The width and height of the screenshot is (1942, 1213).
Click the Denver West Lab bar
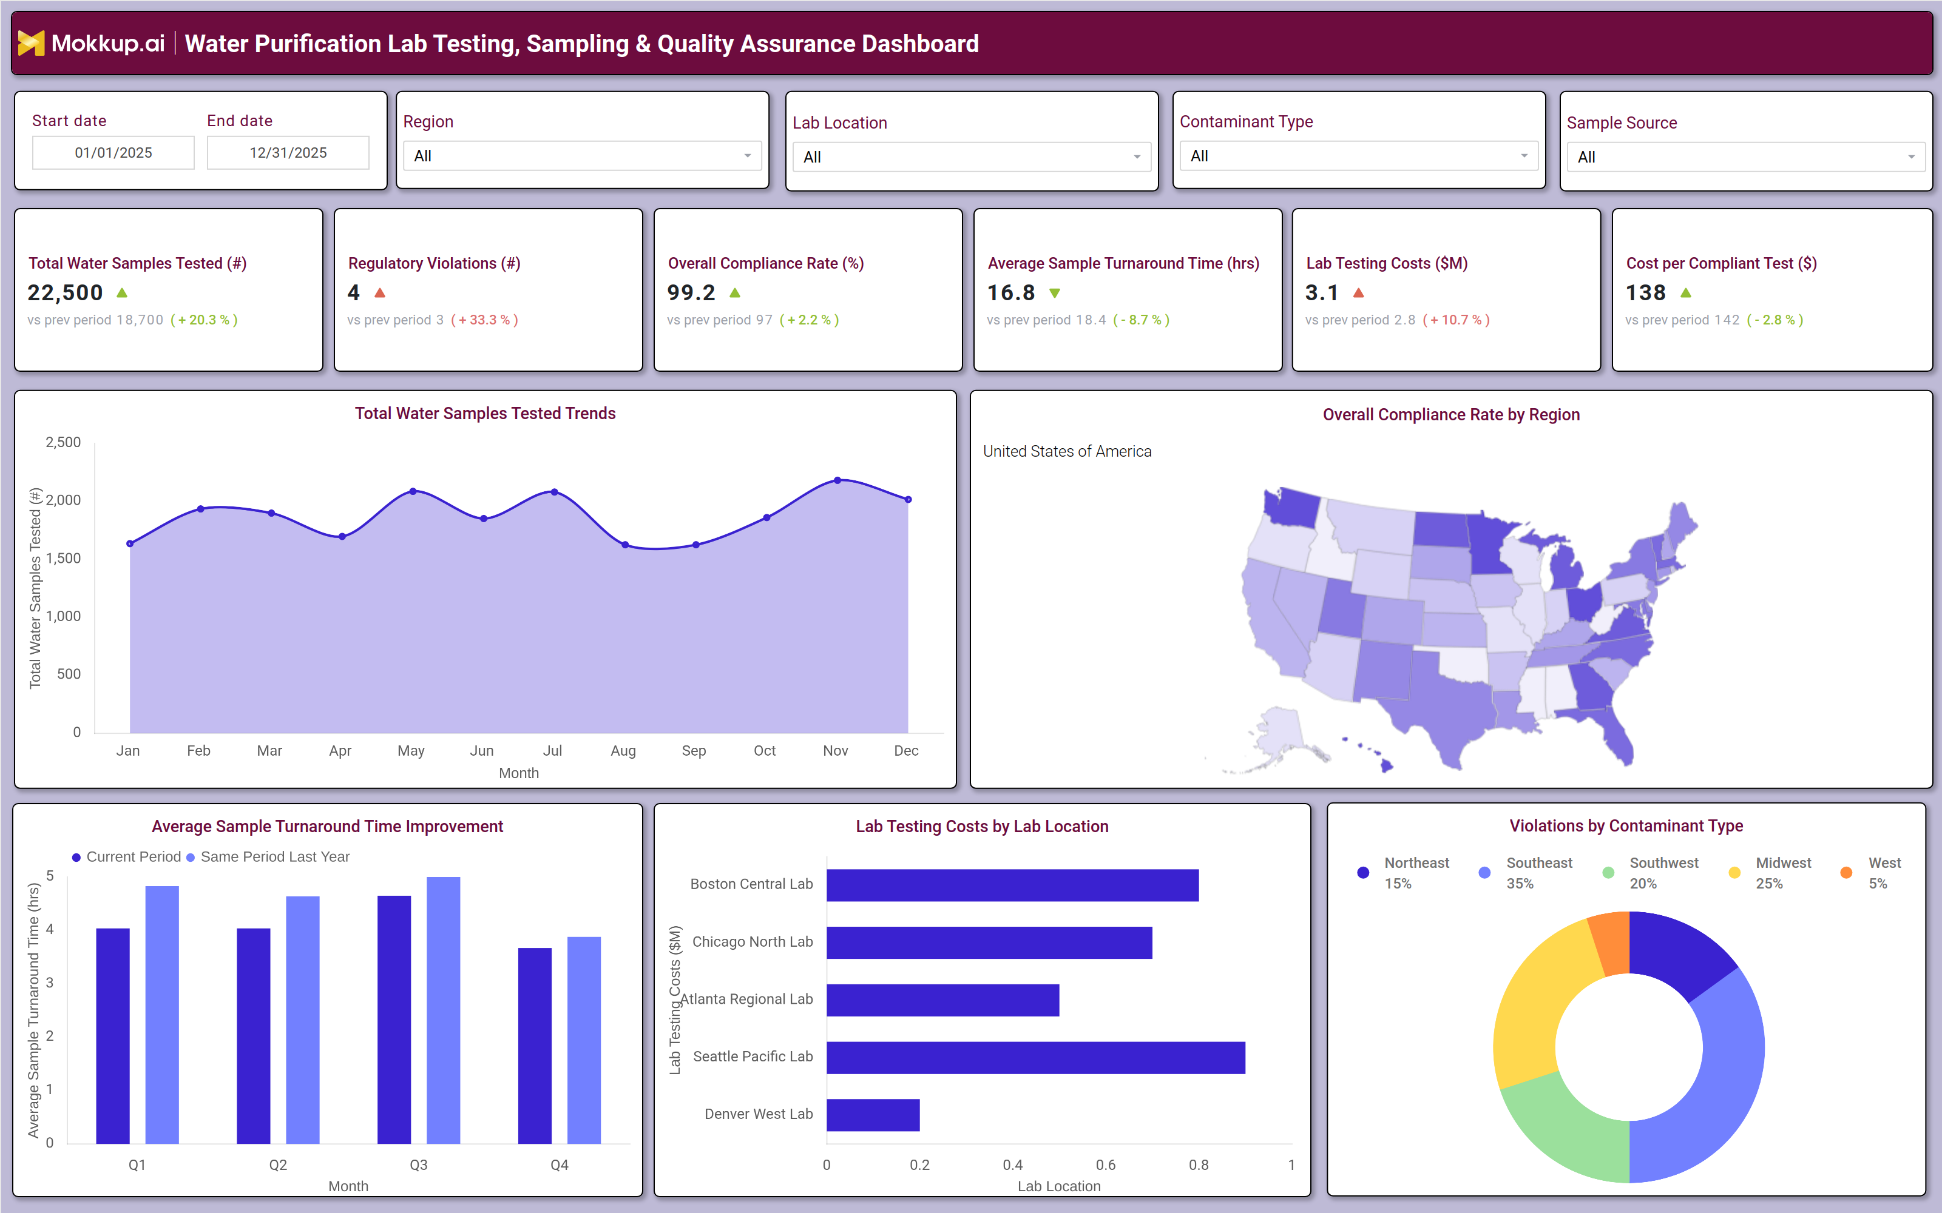[873, 1115]
